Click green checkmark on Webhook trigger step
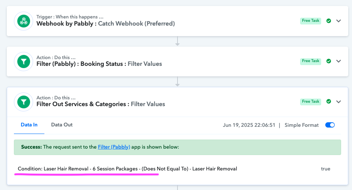352x190 pixels. pos(329,21)
